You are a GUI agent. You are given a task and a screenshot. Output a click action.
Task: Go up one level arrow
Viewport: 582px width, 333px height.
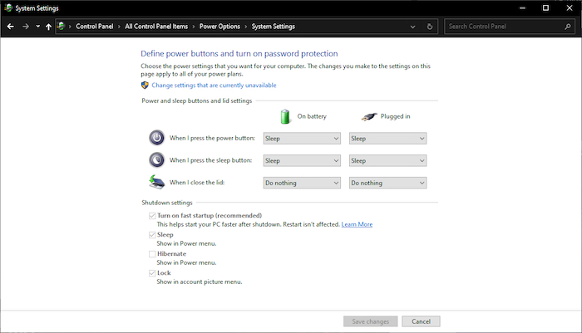[48, 27]
